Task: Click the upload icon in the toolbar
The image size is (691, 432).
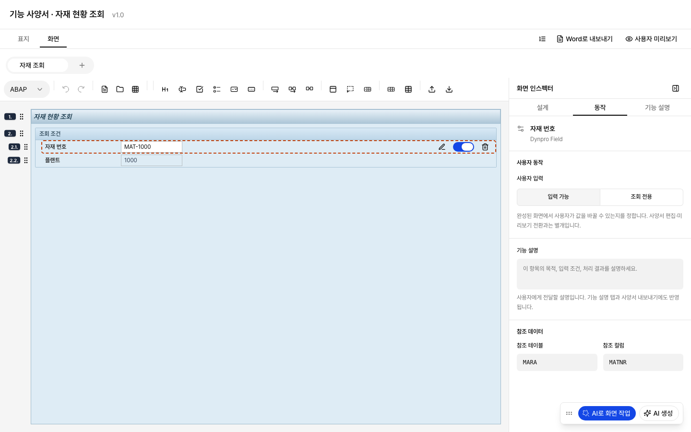Action: [432, 89]
